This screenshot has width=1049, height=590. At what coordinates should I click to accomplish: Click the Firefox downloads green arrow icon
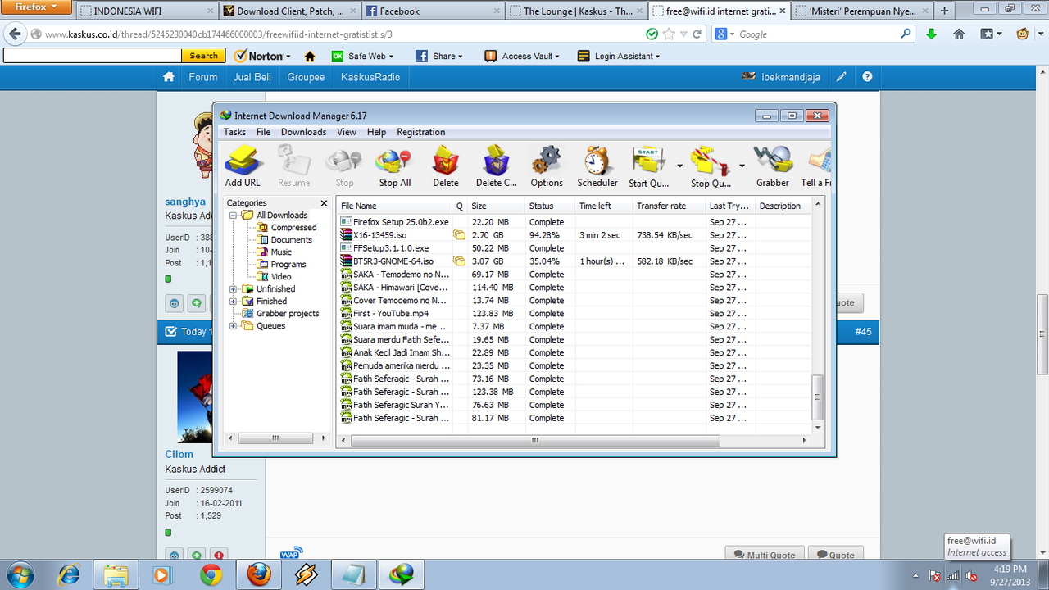(932, 34)
